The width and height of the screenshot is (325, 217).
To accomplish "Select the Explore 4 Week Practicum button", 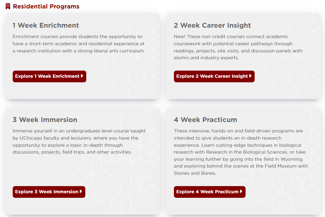I will coord(209,192).
